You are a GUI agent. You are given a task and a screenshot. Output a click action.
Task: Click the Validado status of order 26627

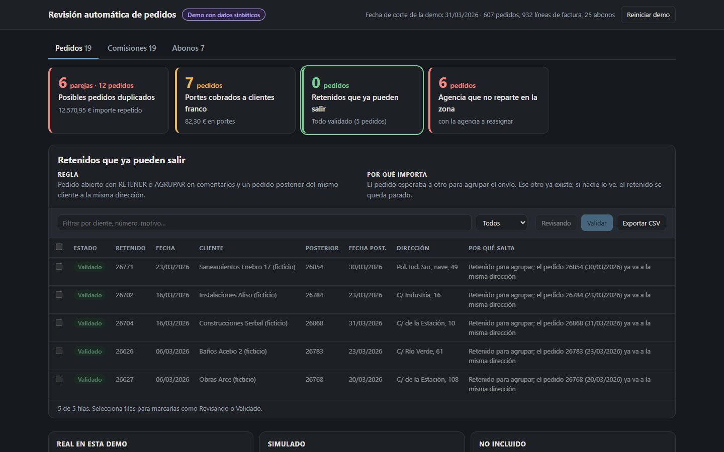coord(89,380)
